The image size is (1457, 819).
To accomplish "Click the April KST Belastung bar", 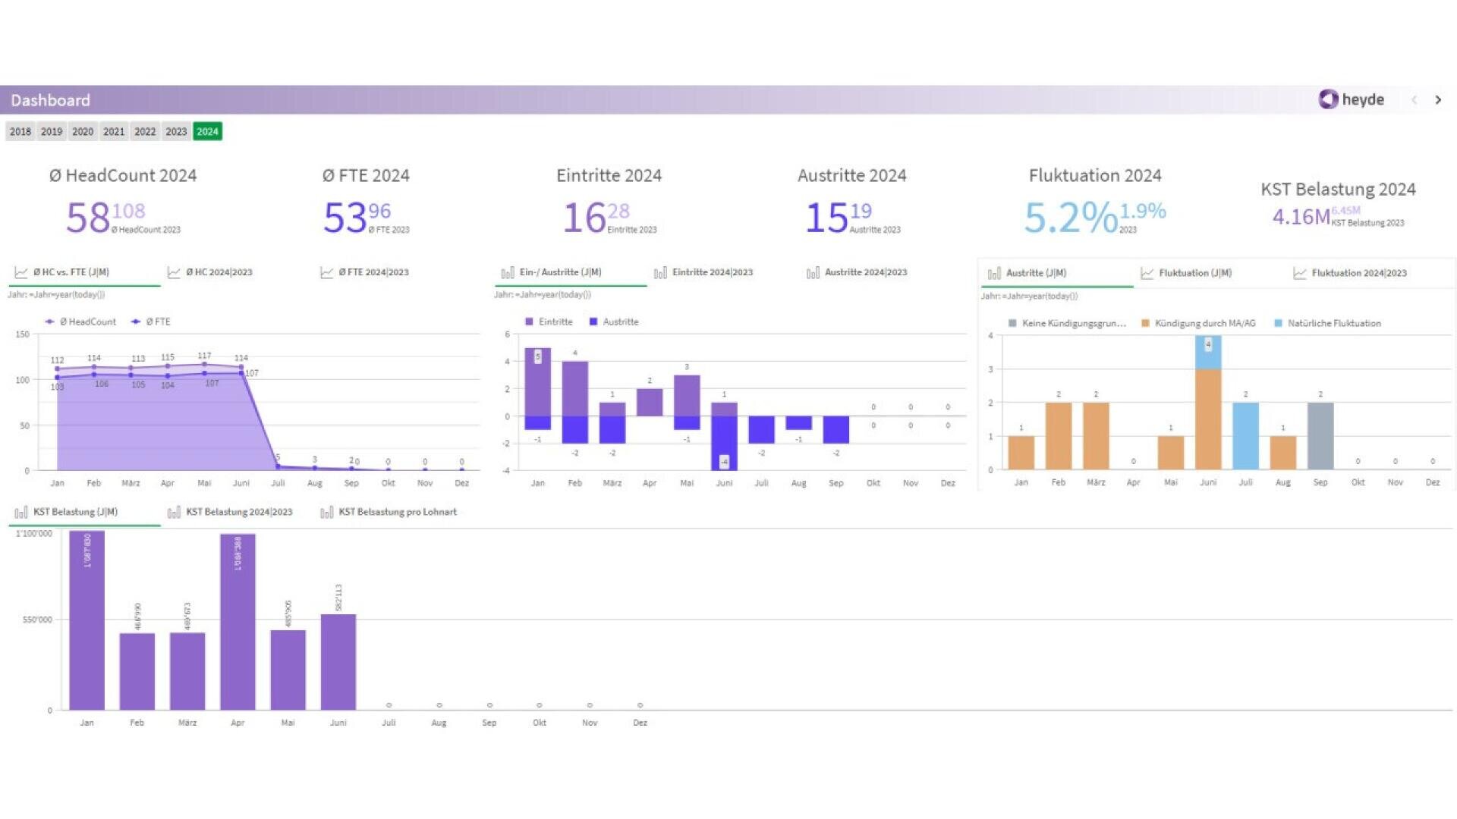I will [238, 622].
